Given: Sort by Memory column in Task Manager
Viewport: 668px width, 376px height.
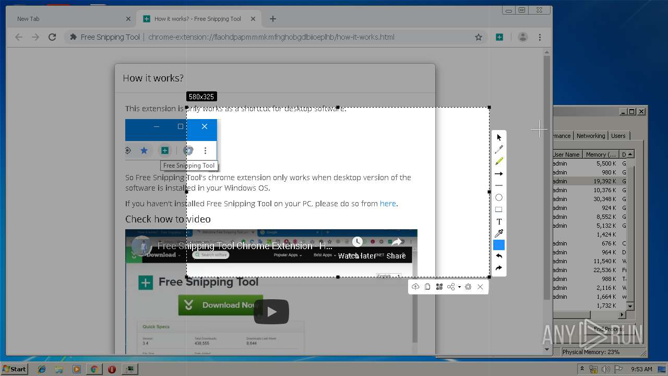Looking at the screenshot, I should [600, 155].
